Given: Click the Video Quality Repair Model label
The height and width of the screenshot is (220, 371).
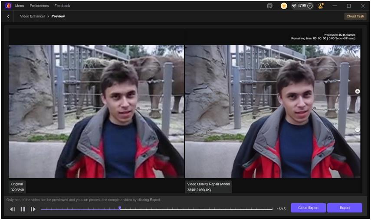Looking at the screenshot, I should [x=208, y=187].
